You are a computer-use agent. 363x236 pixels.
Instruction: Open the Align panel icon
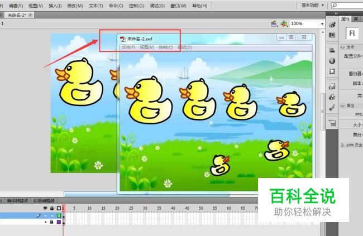[x=332, y=50]
